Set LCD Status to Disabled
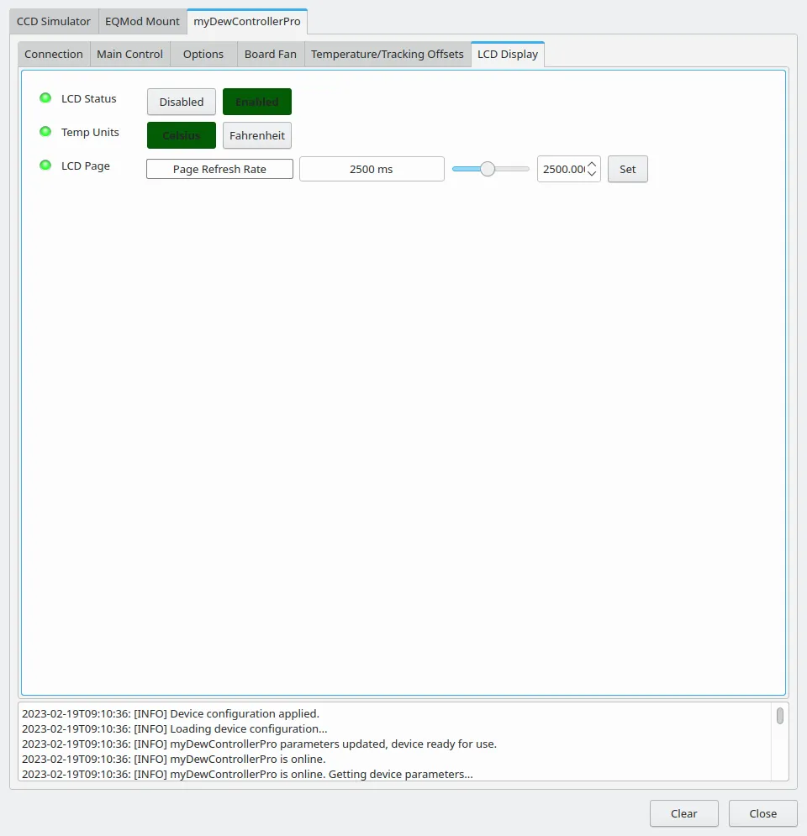807x836 pixels. [182, 102]
